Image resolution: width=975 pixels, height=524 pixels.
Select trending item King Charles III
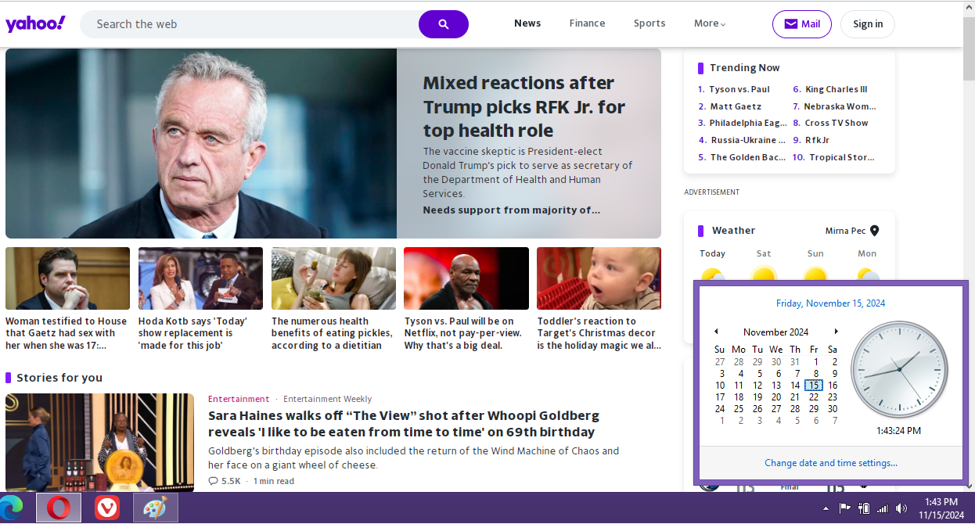pos(836,89)
